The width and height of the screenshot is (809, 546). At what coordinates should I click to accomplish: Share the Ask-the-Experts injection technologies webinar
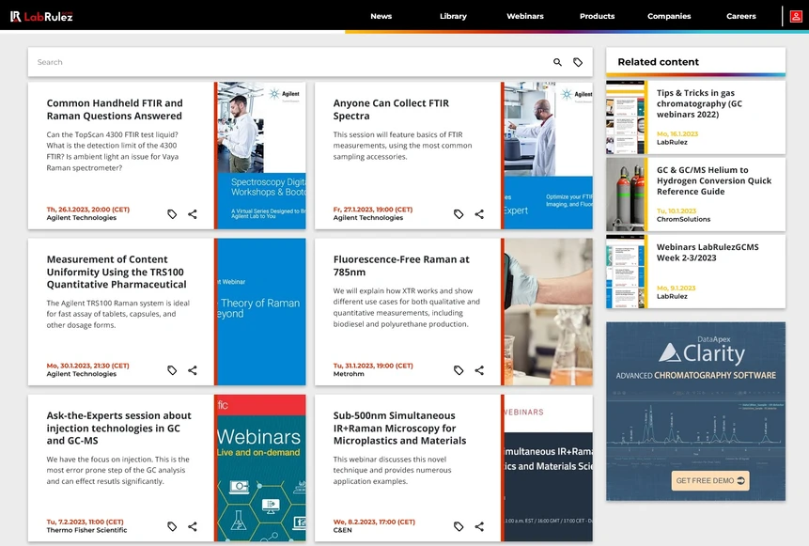pos(193,526)
